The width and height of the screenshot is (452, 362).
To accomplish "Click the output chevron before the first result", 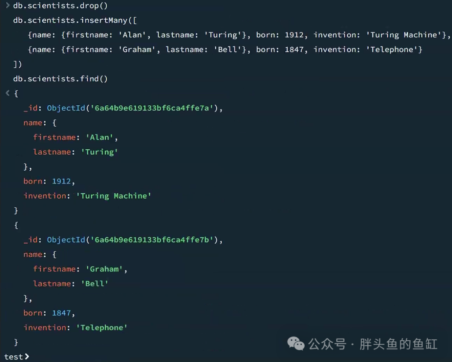I will (8, 93).
